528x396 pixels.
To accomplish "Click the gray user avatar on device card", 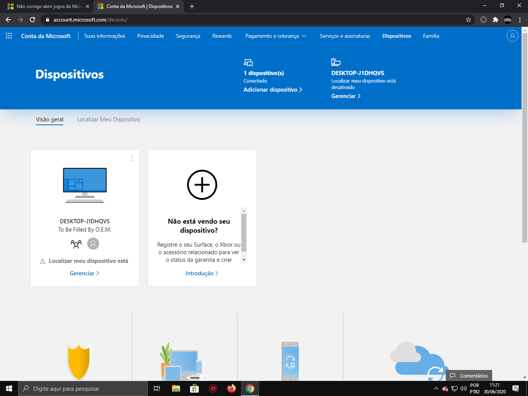I will pos(93,244).
